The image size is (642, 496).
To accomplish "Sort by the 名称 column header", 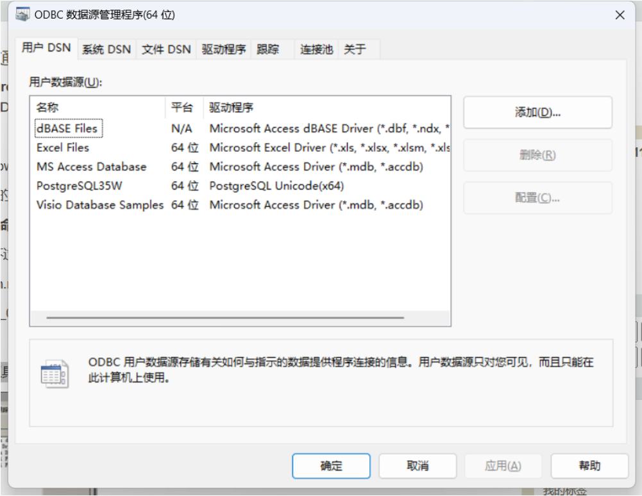I will pos(98,108).
